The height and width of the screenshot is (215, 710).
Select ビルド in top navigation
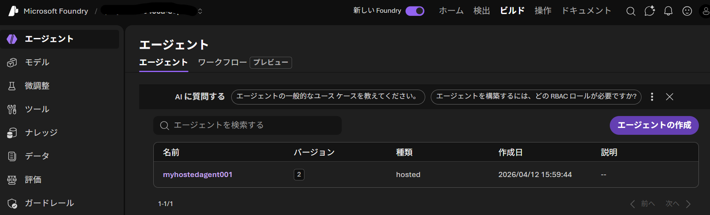coord(512,11)
